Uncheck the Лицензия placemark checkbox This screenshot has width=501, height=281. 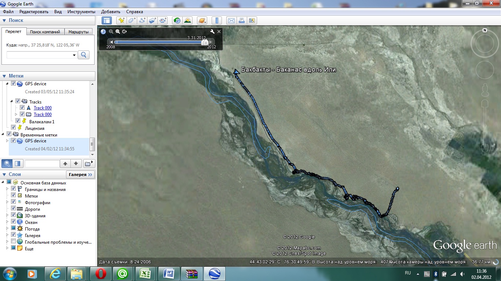coord(14,128)
